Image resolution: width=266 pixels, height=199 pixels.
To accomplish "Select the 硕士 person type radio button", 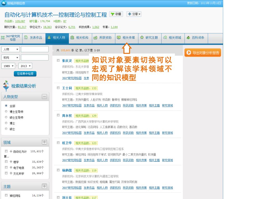I will point(6,129).
